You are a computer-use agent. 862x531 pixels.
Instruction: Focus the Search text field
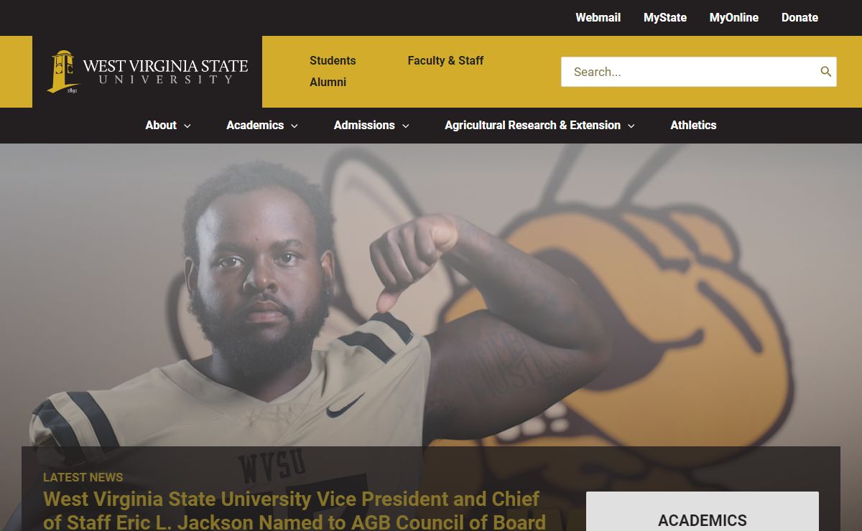690,72
